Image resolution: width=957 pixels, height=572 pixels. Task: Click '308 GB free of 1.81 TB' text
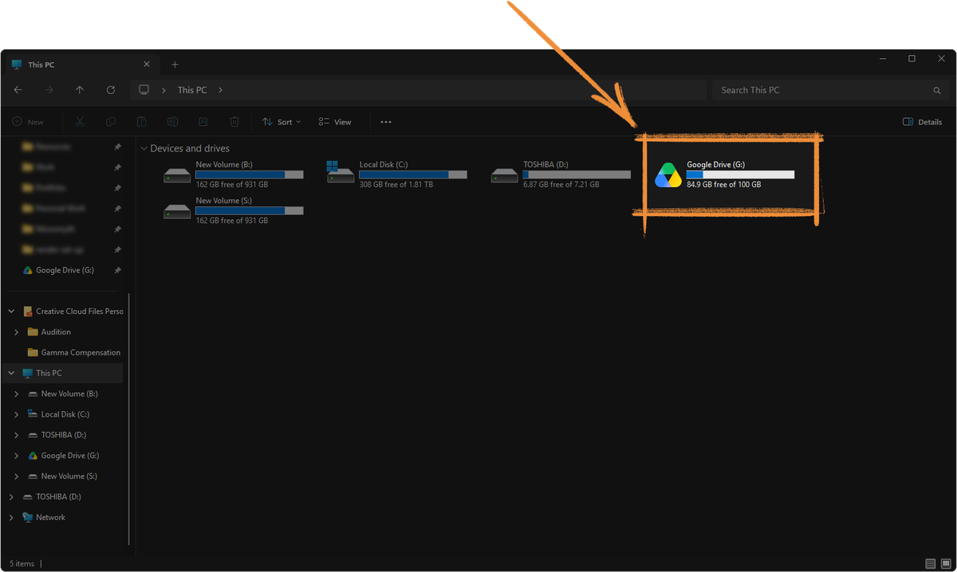click(x=396, y=185)
